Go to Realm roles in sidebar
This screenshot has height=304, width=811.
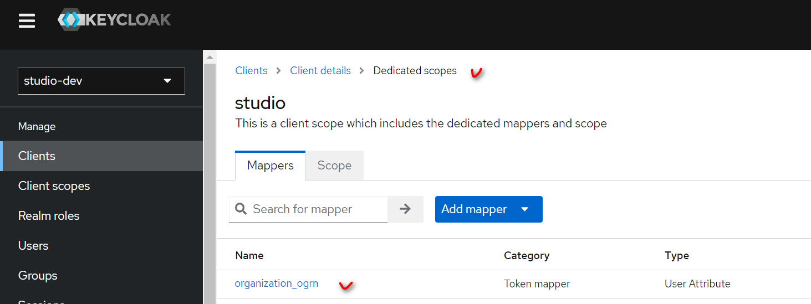(49, 216)
